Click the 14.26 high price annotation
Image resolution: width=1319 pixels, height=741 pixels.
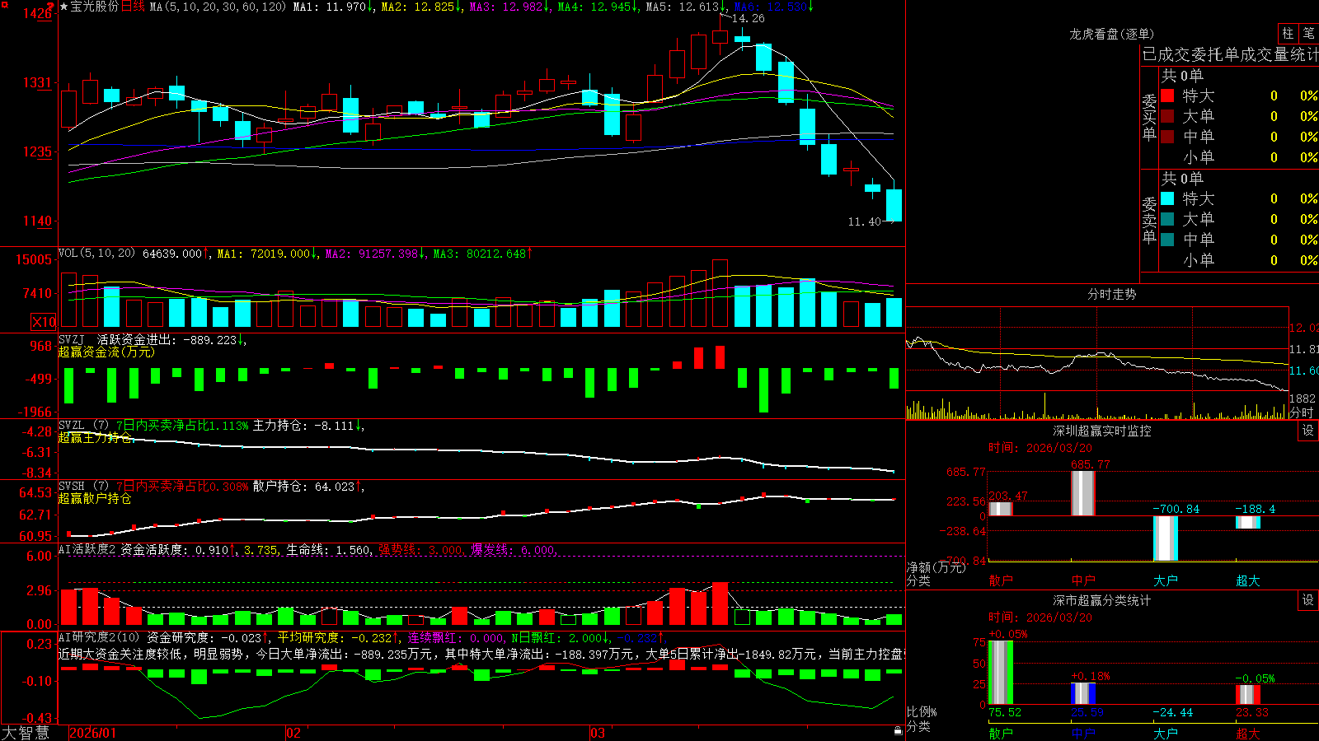click(x=748, y=18)
